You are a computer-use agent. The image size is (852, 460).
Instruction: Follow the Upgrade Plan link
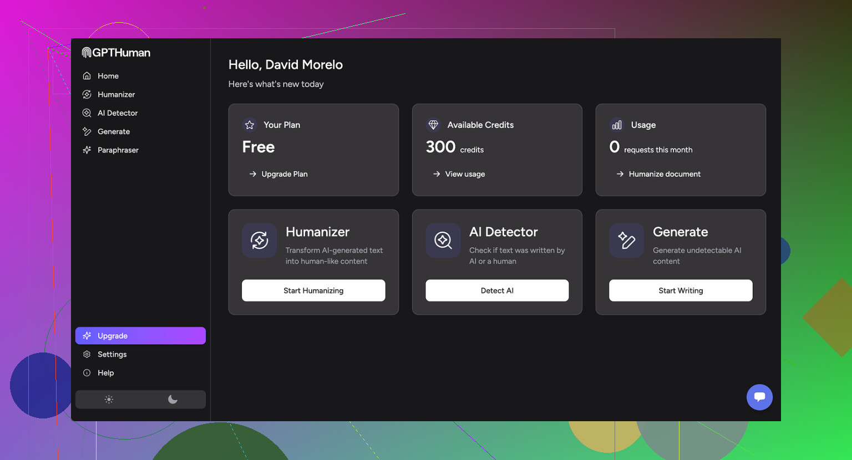tap(284, 174)
